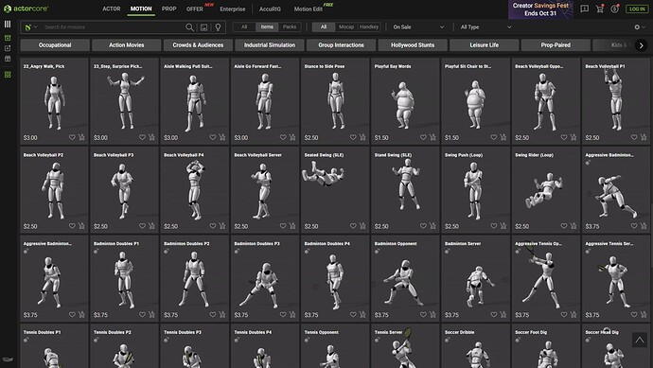The height and width of the screenshot is (368, 653).
Task: Open the All Type dropdown
Action: (x=485, y=27)
